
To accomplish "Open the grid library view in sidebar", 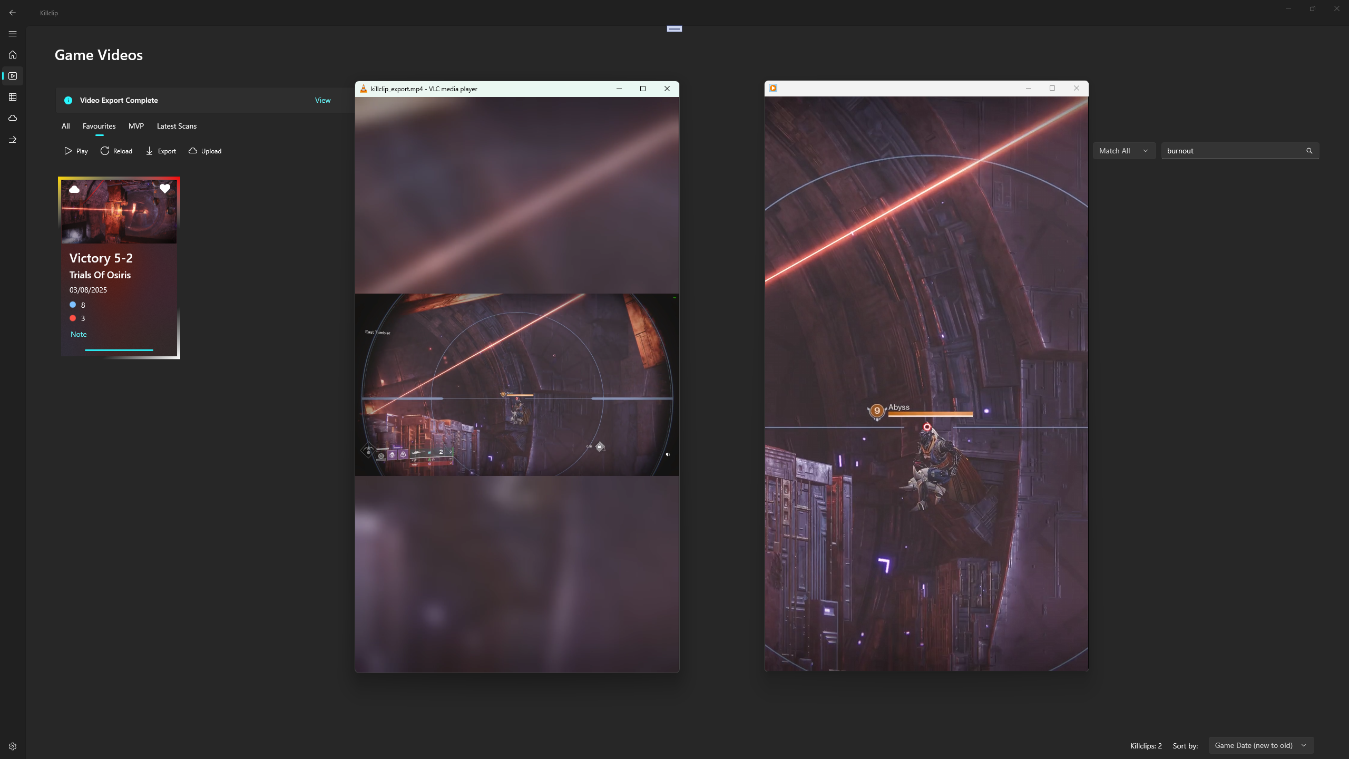I will pos(12,96).
